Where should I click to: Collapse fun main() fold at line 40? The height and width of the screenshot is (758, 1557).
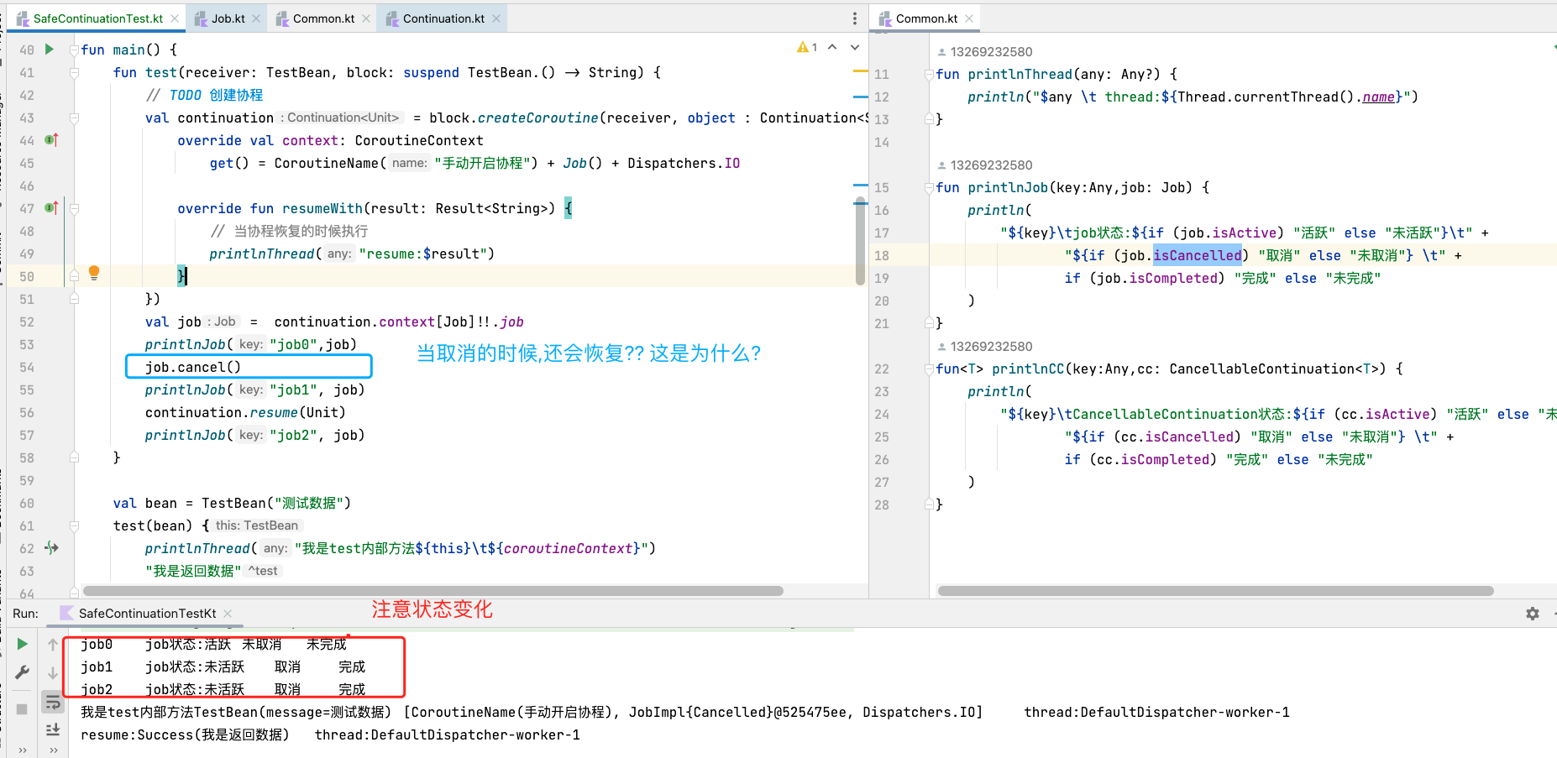click(74, 50)
